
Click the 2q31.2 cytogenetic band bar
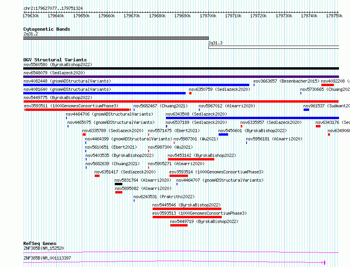116,38
